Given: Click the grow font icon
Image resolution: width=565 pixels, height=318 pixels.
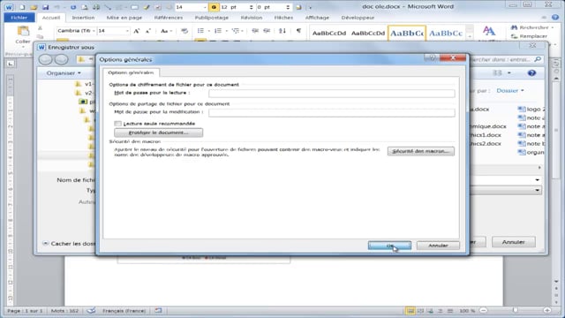Looking at the screenshot, I should point(137,31).
